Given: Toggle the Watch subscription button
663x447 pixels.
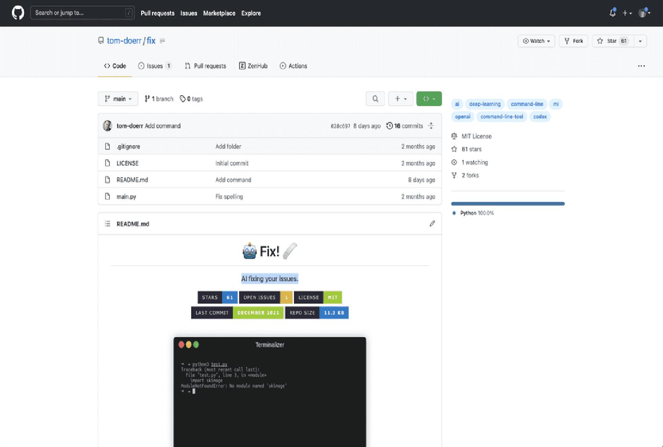Looking at the screenshot, I should coord(536,41).
